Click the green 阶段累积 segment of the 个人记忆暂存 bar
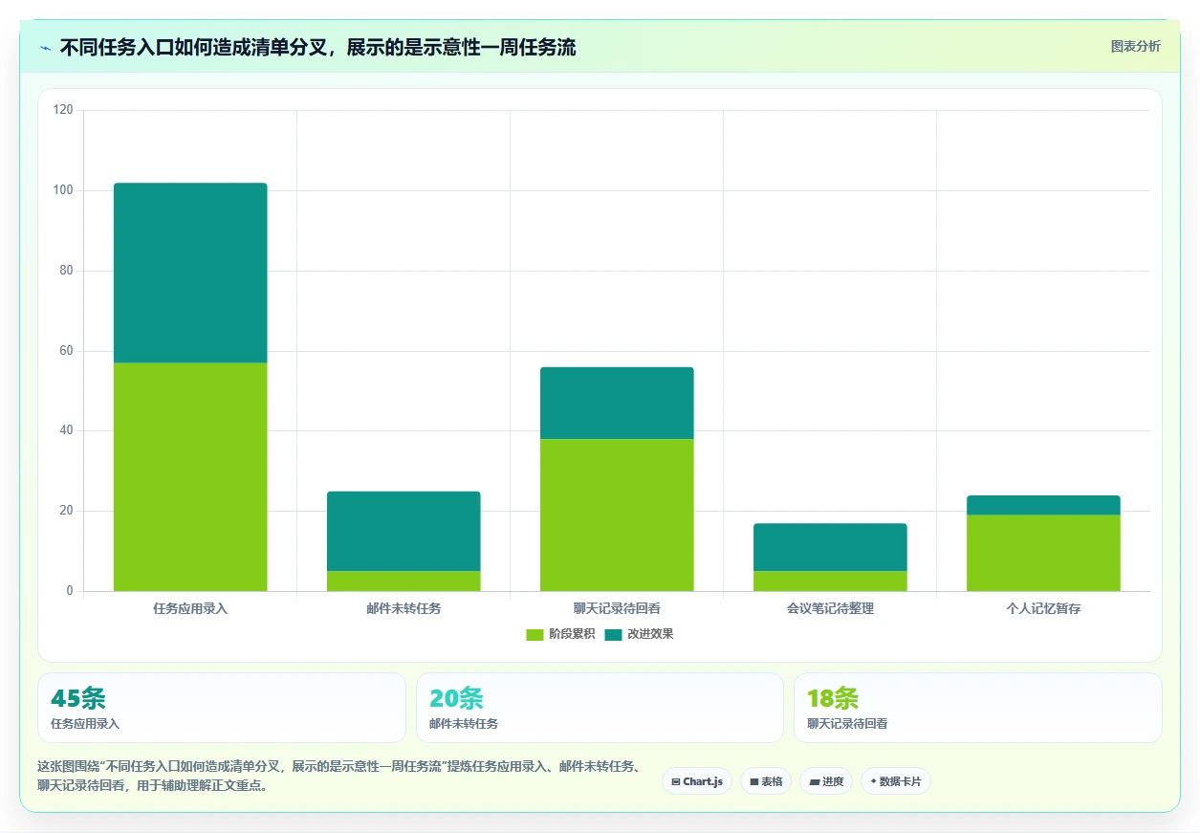 pyautogui.click(x=1043, y=553)
